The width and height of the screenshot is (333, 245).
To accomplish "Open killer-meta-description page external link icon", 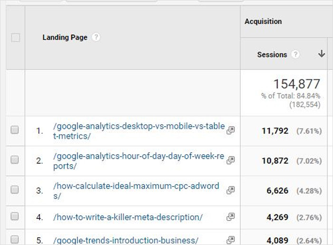I will (231, 217).
